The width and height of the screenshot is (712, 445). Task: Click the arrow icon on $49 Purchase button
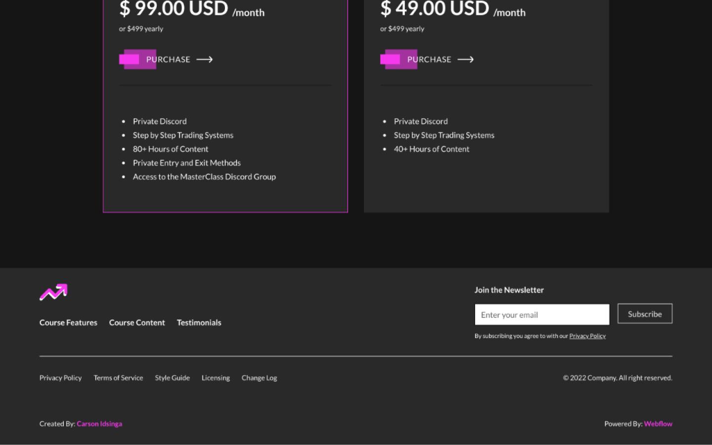[465, 59]
